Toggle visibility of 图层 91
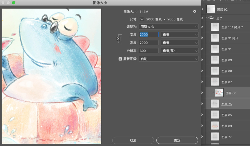250x146 pixels. tap(202, 48)
